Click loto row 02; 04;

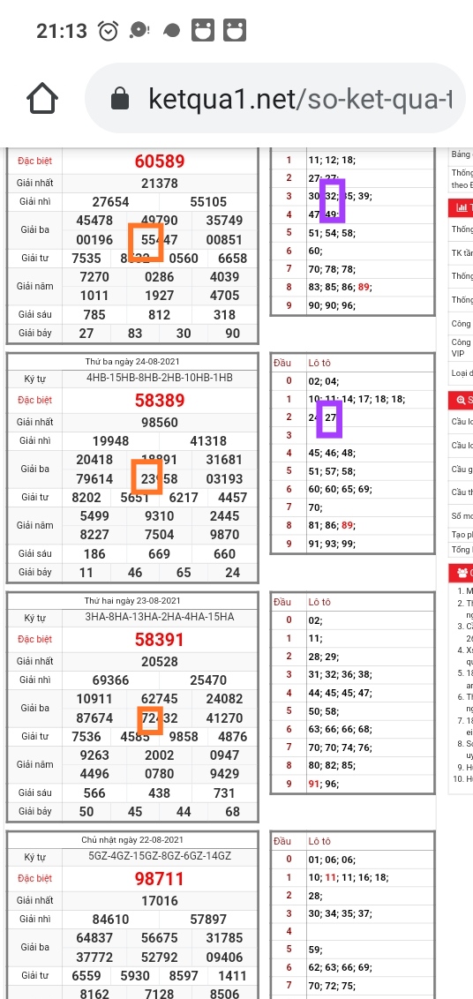click(324, 381)
